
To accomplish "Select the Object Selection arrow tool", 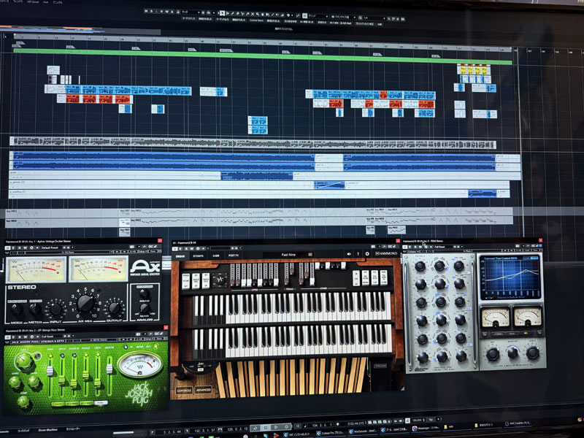I will coord(223,13).
